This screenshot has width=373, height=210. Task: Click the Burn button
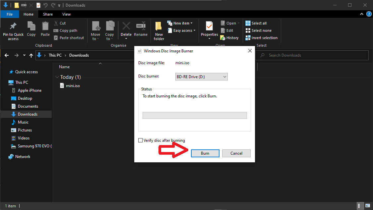click(205, 153)
